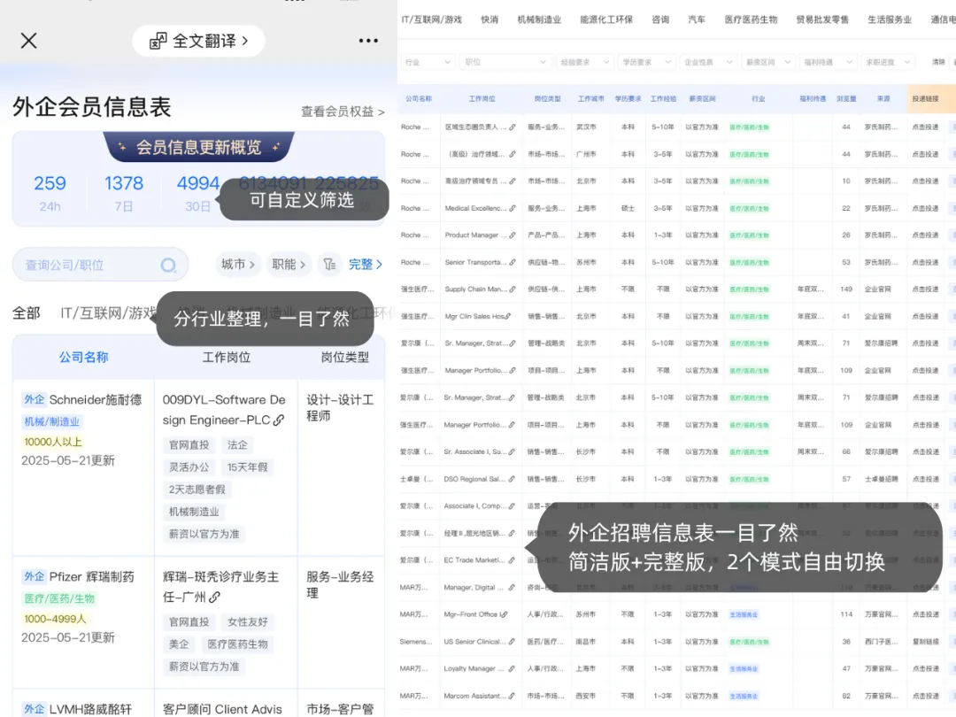
Task: Click the 灵活办公 tag
Action: pos(189,467)
